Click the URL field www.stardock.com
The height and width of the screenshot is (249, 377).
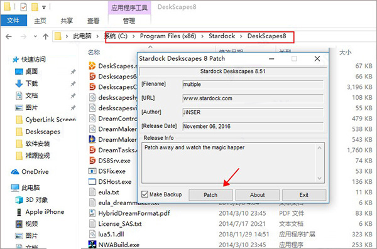point(253,98)
